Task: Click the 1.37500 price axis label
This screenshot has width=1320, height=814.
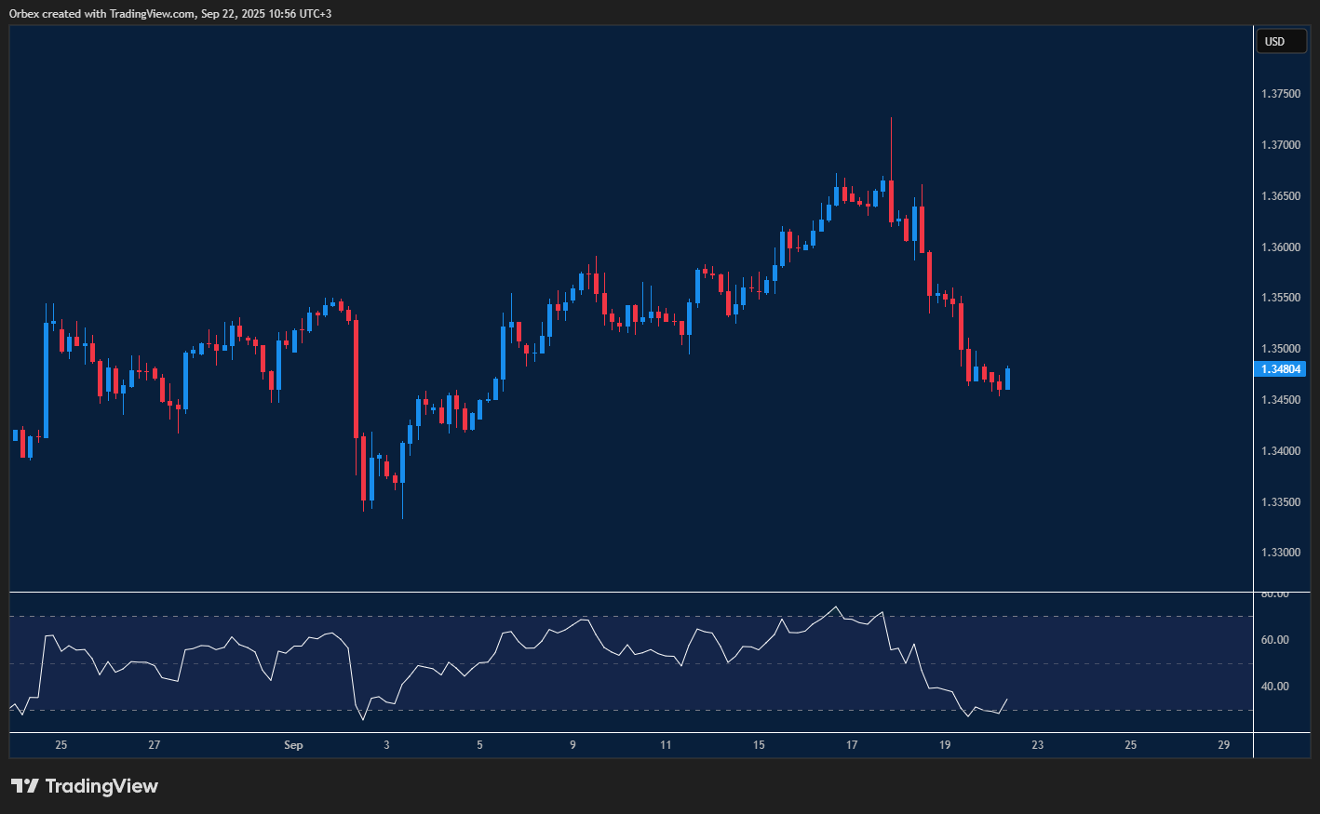Action: pyautogui.click(x=1281, y=94)
